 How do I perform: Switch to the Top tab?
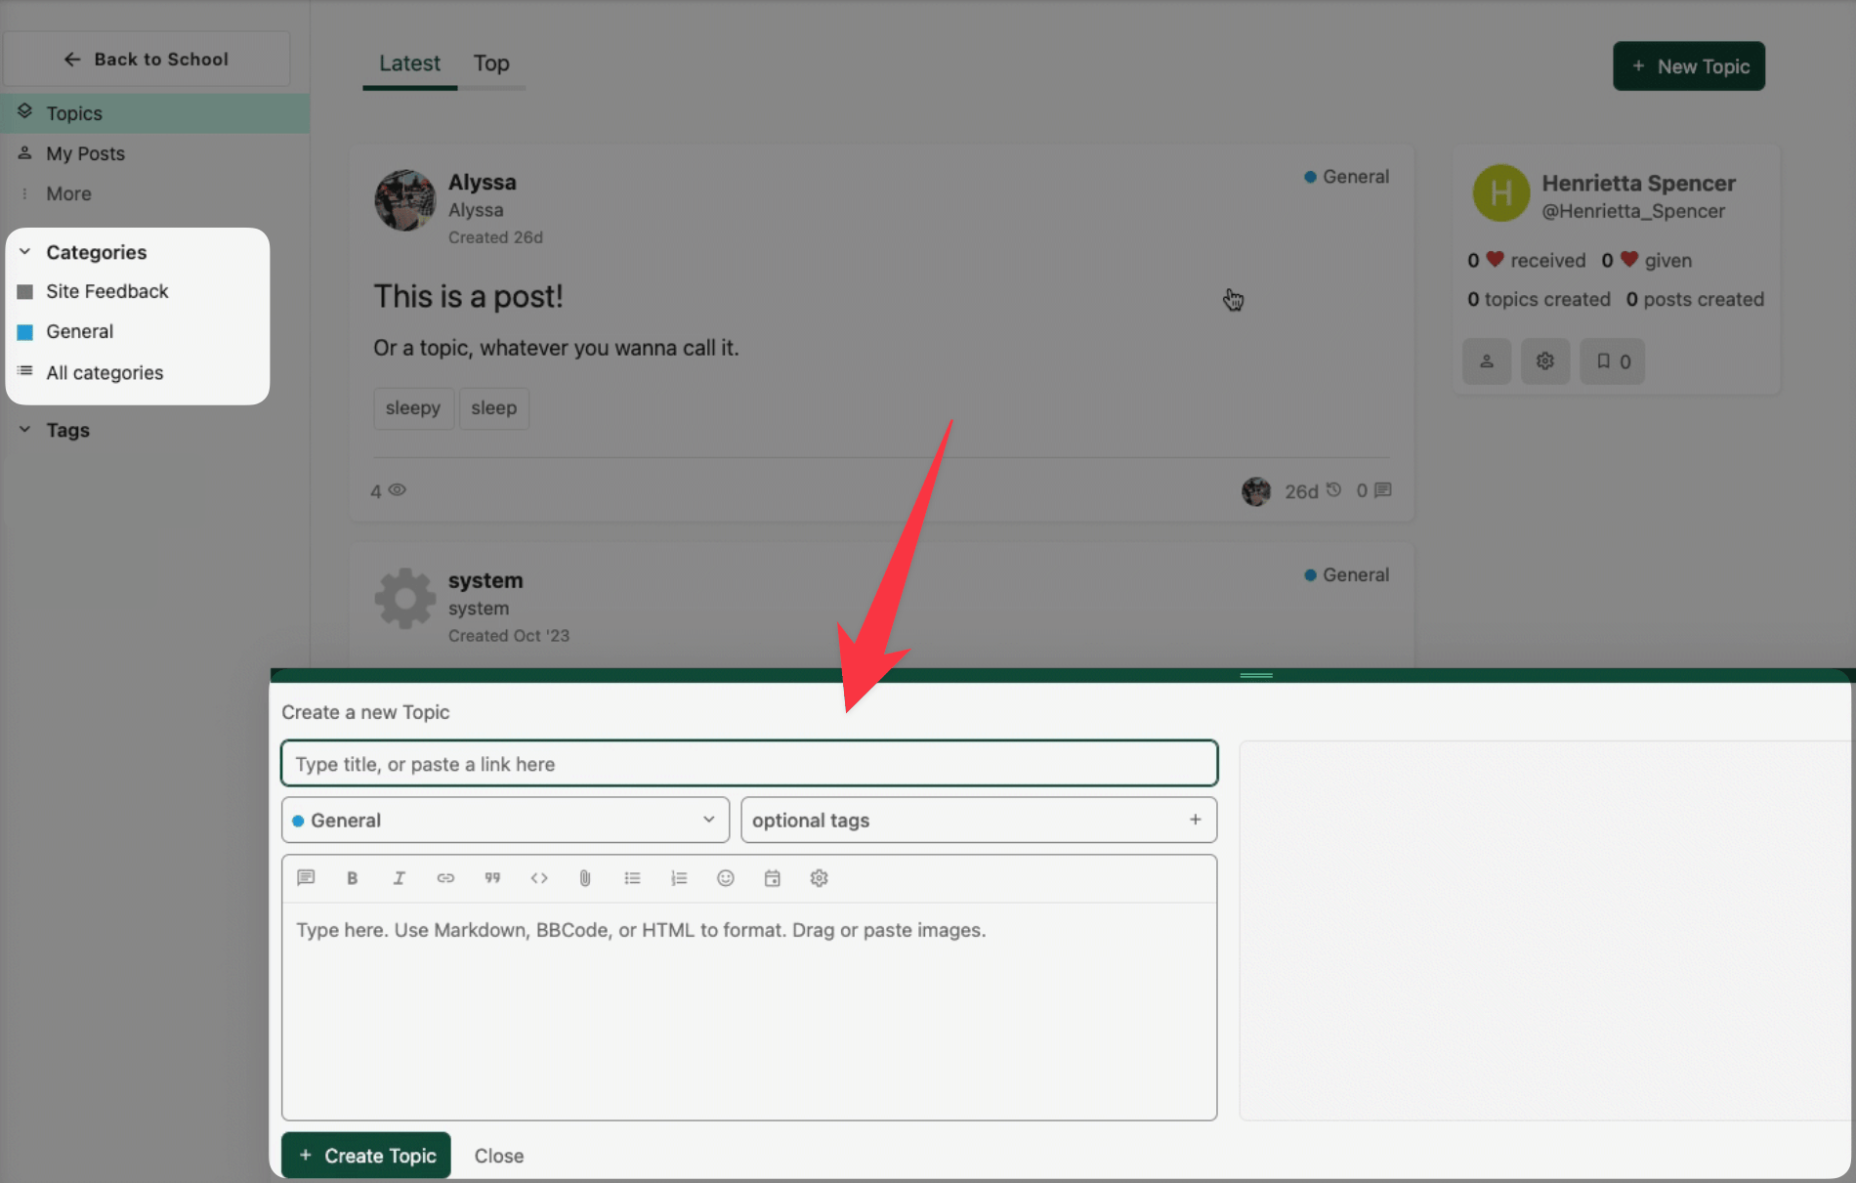point(491,63)
